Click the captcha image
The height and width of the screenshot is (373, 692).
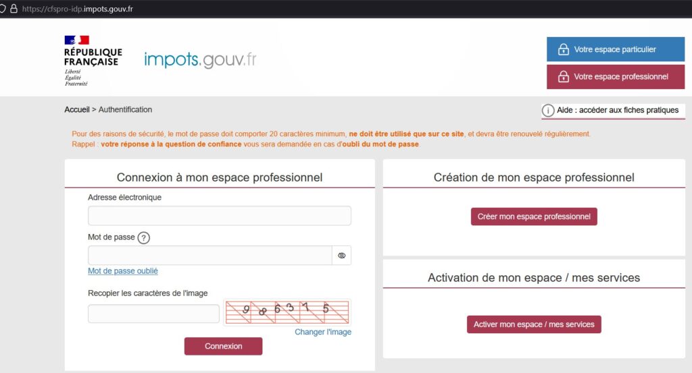coord(287,312)
